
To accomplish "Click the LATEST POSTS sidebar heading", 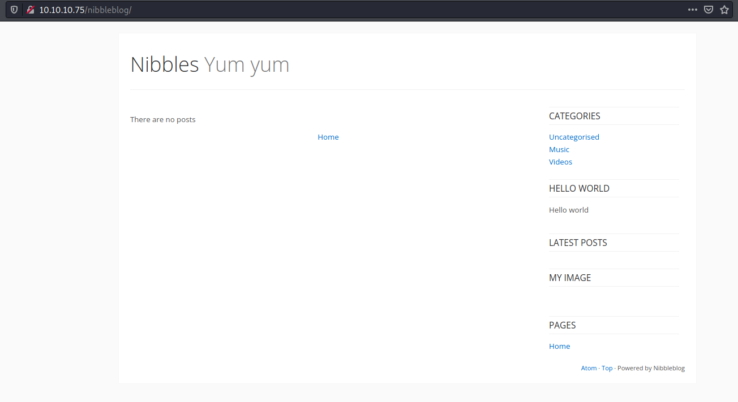I will click(x=578, y=243).
